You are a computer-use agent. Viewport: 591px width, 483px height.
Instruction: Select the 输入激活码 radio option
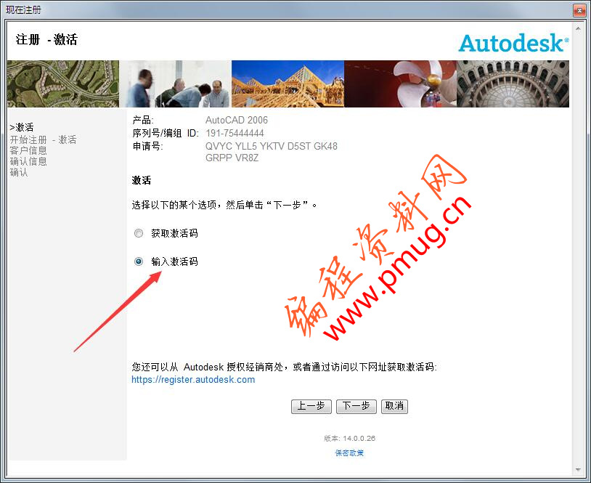(139, 261)
